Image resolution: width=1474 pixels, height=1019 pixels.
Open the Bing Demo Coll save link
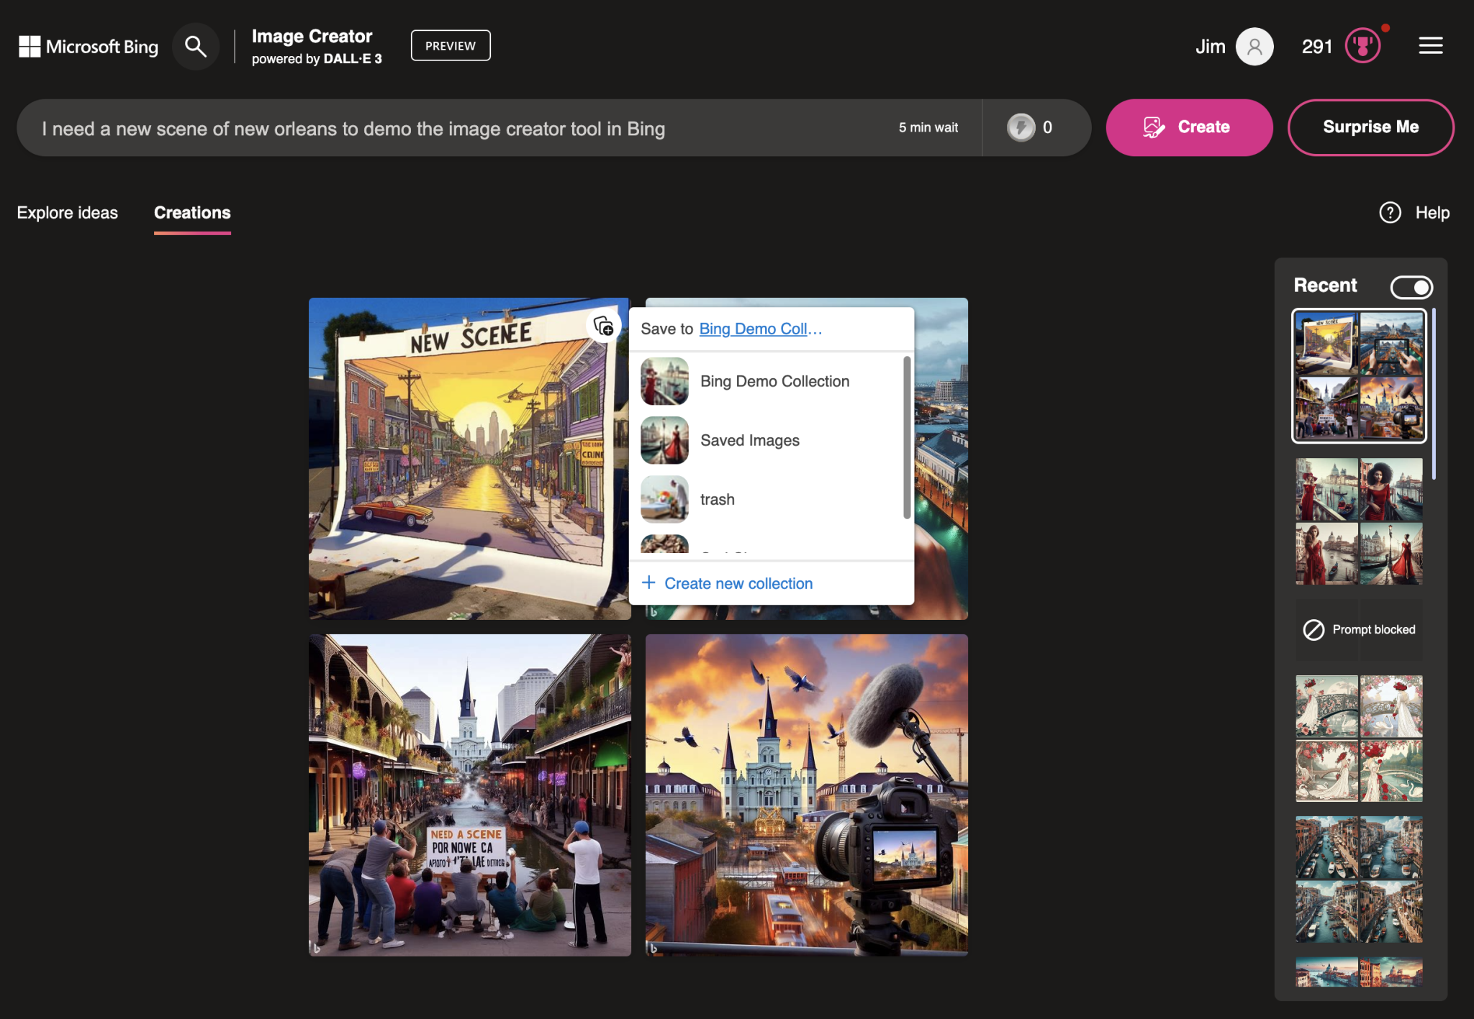759,329
